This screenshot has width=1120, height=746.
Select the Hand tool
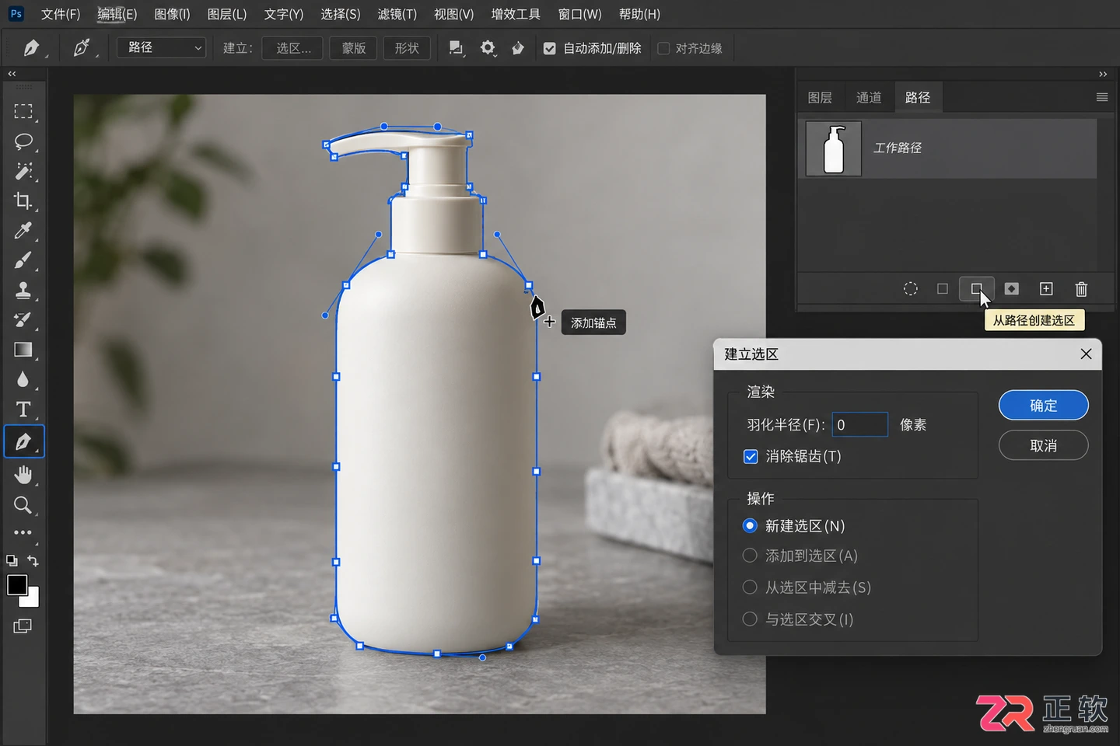point(23,475)
